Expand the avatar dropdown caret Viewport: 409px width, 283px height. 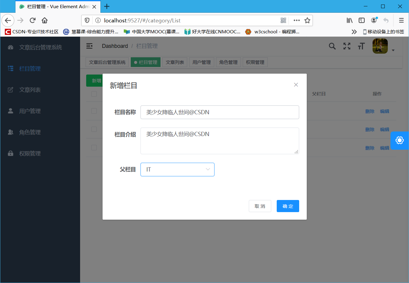tap(393, 51)
